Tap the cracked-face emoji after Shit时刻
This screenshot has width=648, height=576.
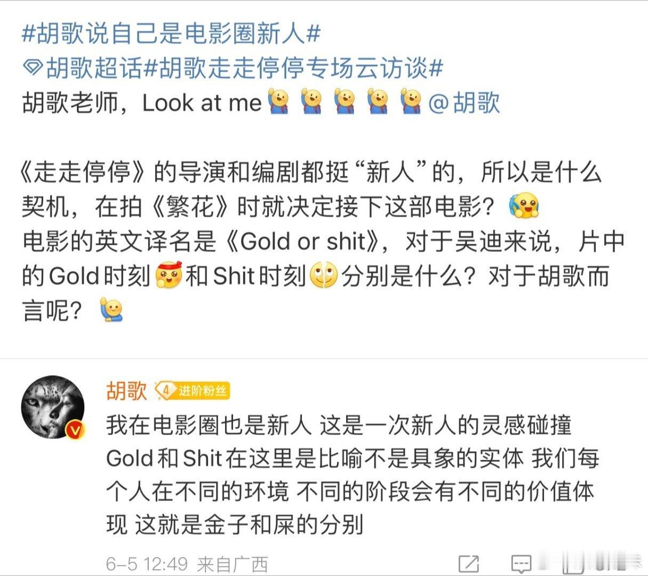pyautogui.click(x=324, y=275)
